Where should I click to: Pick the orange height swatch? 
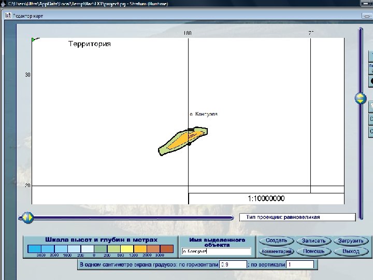(x=140, y=249)
